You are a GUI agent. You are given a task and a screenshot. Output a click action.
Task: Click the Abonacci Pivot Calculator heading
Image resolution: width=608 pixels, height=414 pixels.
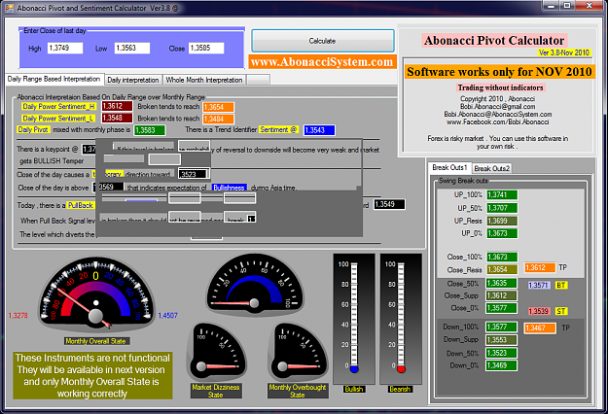pos(494,40)
